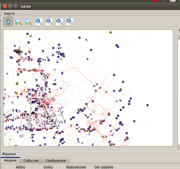The image size is (180, 169).
Task: Click the topmost orange marker on the map
Action: pyautogui.click(x=110, y=32)
